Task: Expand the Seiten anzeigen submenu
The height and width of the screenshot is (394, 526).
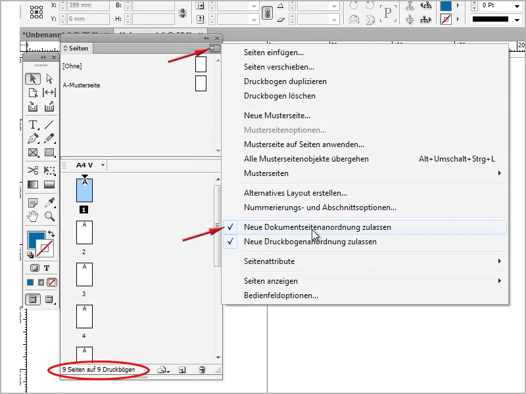Action: [x=500, y=281]
